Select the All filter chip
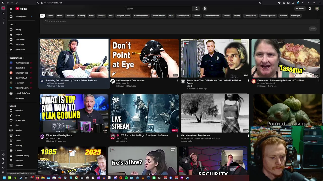The height and width of the screenshot is (181, 323). click(42, 16)
